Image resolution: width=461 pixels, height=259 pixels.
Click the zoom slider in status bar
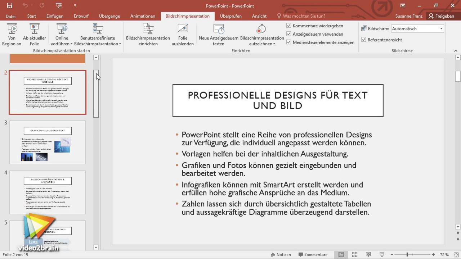pos(407,255)
